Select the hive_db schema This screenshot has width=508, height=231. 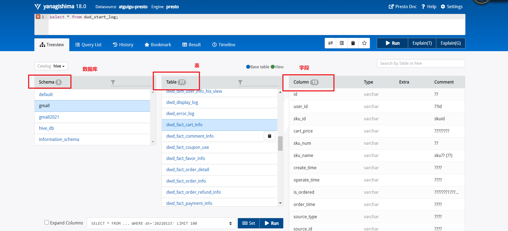[92, 128]
